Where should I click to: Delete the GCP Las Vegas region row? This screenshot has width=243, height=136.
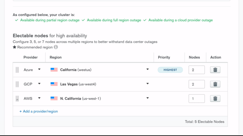[215, 84]
